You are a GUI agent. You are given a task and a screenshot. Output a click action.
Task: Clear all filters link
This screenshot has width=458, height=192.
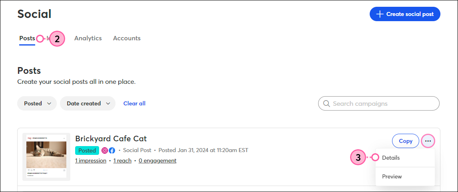click(x=134, y=103)
